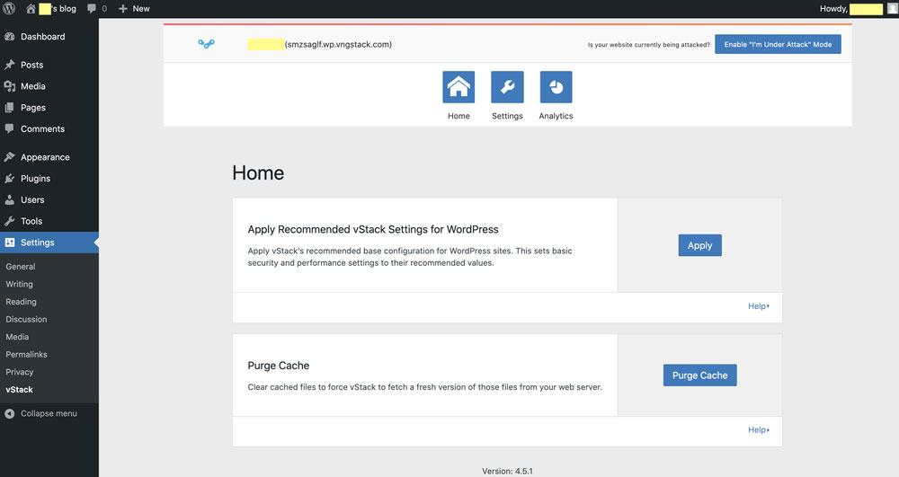Select the vStack settings submenu
Image resolution: width=899 pixels, height=477 pixels.
coord(20,389)
